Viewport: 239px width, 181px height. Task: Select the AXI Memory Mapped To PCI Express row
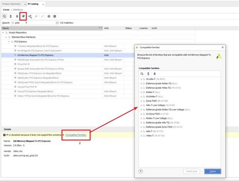pos(68,55)
